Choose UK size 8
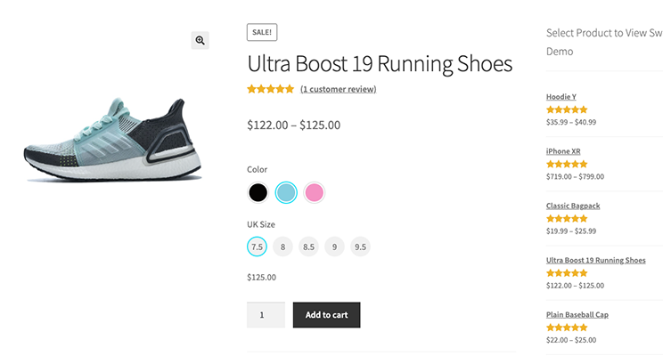Image resolution: width=663 pixels, height=356 pixels. 282,247
